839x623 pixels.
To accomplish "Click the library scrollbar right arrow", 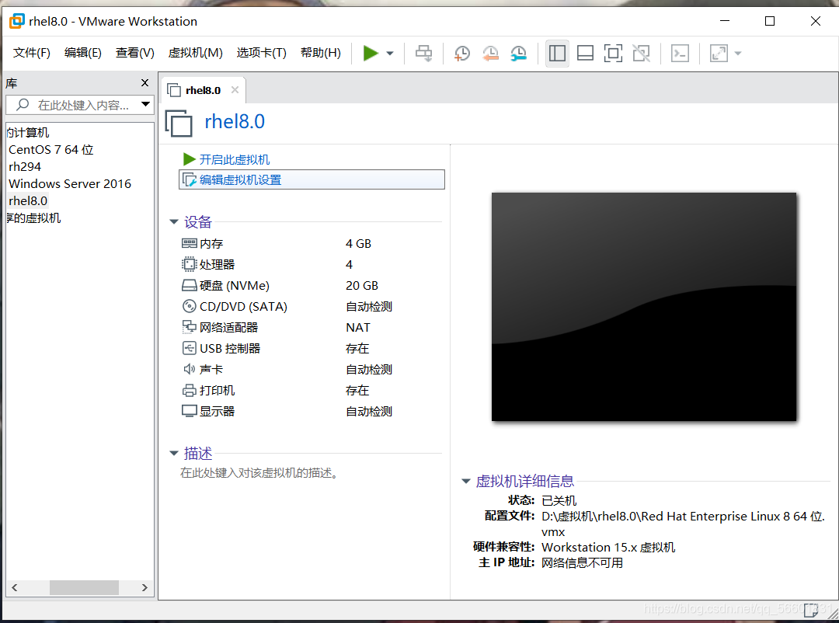I will [x=144, y=588].
